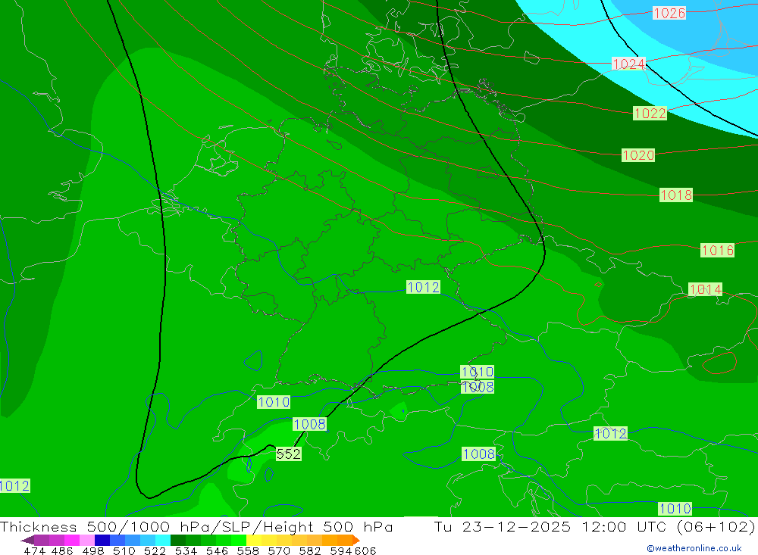Select the 1008 label stacked beneath a 1010 label
Image resolution: width=758 pixels, height=555 pixels.
tap(477, 387)
